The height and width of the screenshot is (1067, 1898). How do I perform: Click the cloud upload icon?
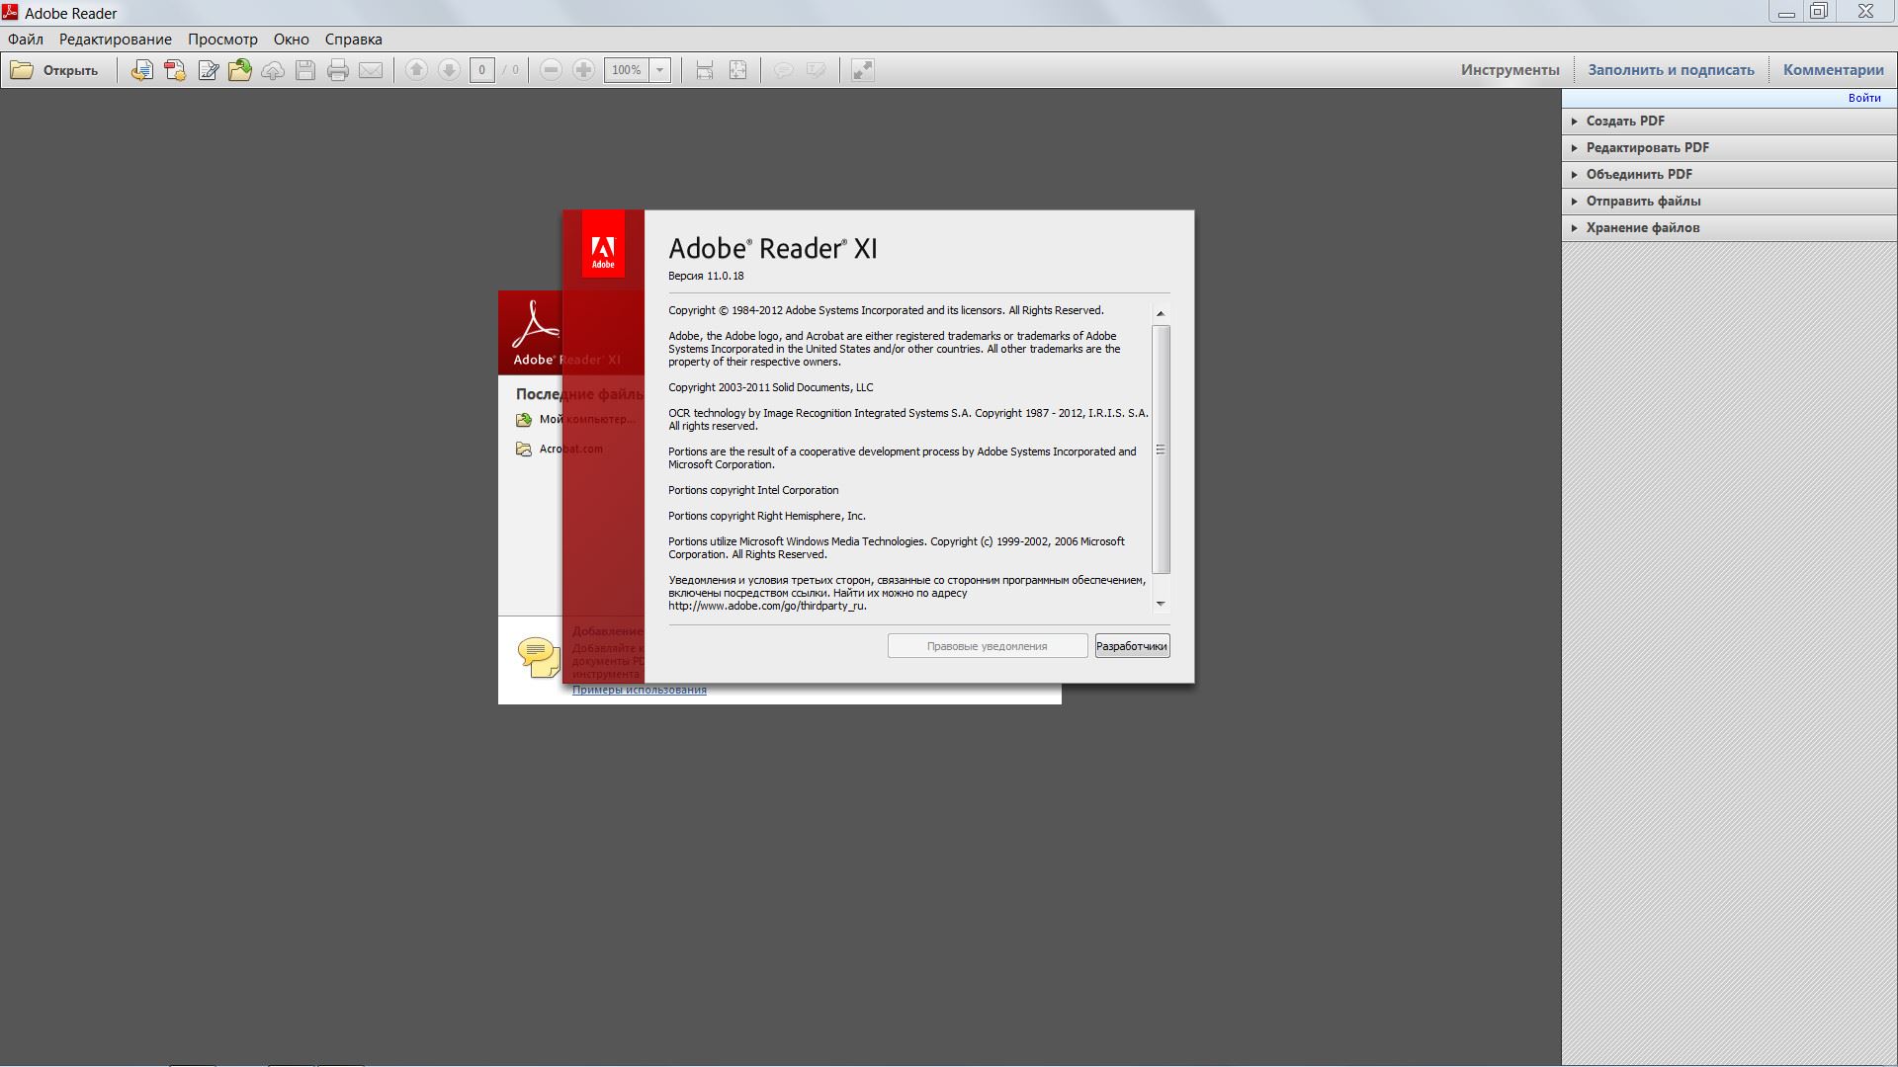[x=273, y=70]
